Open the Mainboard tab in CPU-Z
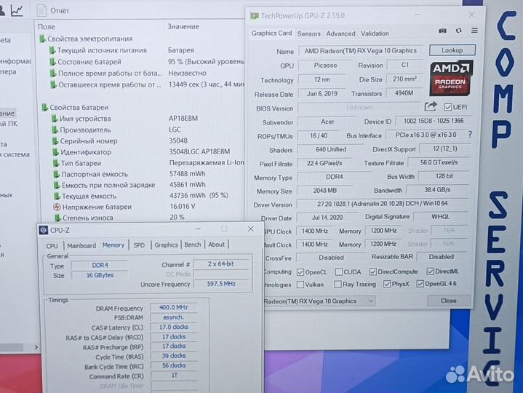 (81, 245)
